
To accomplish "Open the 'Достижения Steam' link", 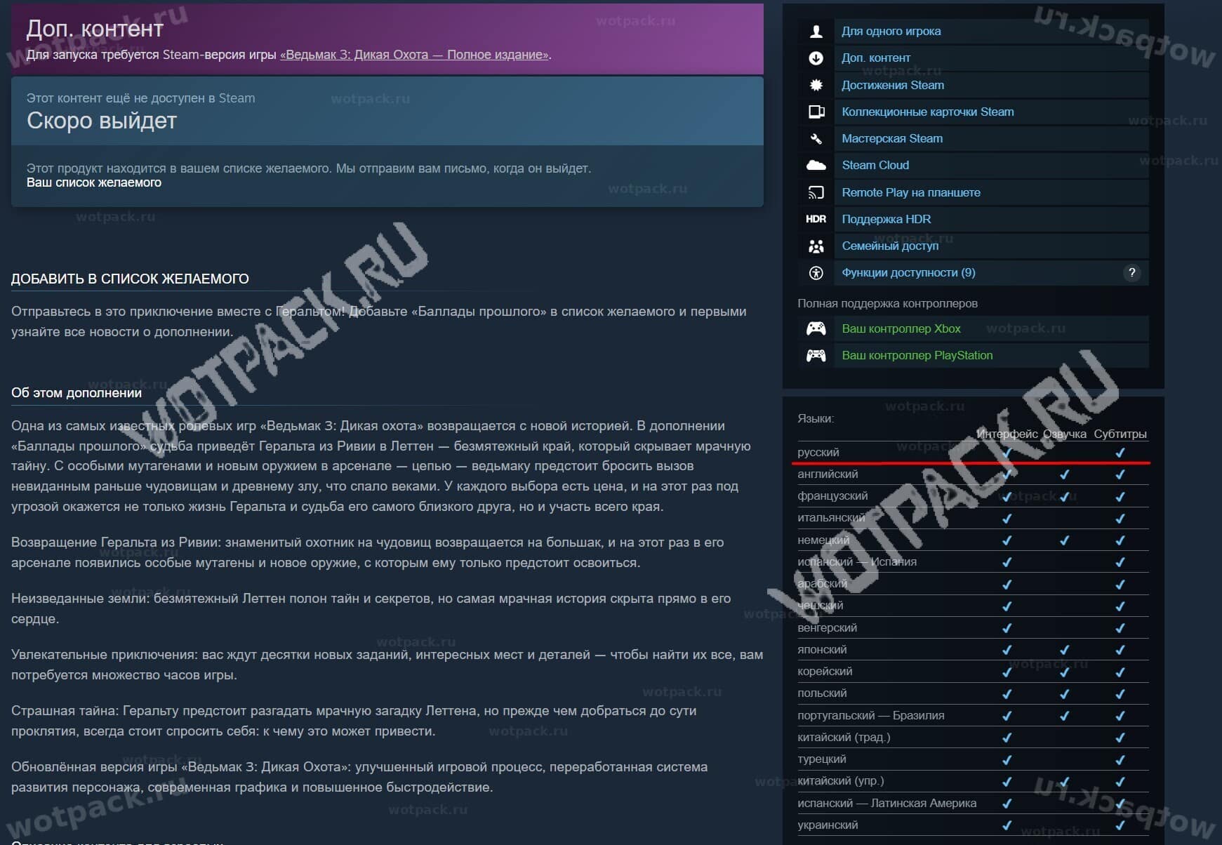I will click(x=893, y=85).
